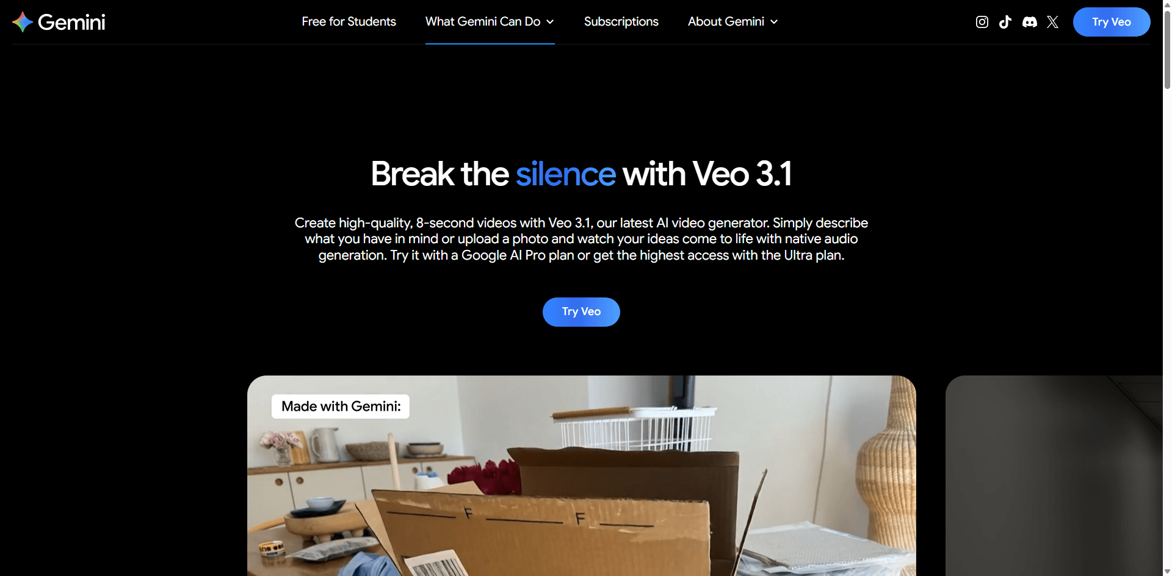Open the TikTok icon link

1005,22
